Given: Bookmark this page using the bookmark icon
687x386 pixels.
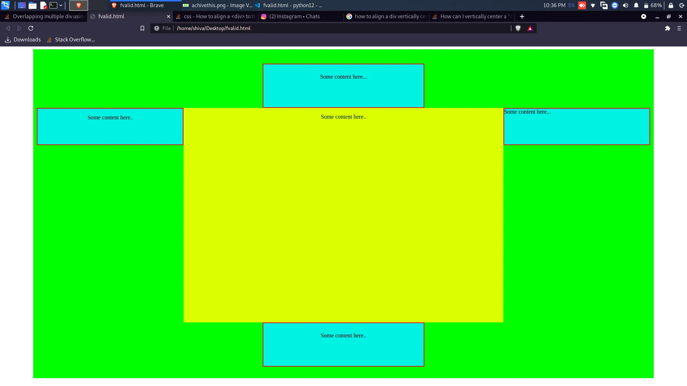Looking at the screenshot, I should 142,28.
